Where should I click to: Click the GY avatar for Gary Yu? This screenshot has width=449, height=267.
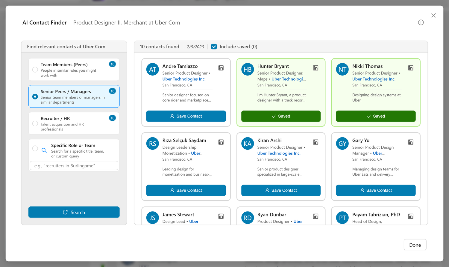(342, 144)
